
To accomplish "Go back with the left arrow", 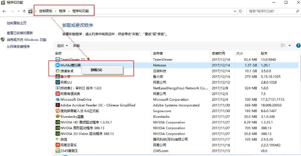I will coord(4,11).
